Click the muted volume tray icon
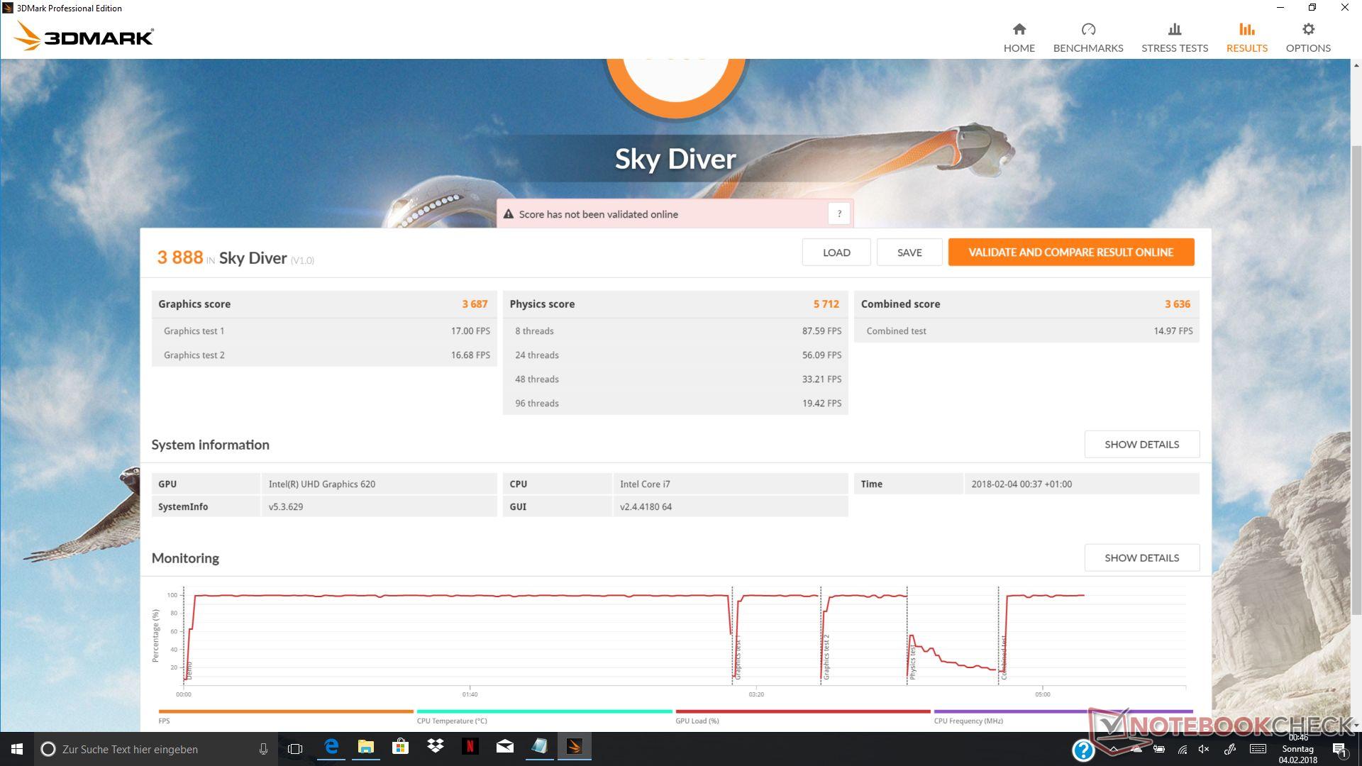1362x766 pixels. click(x=1204, y=749)
